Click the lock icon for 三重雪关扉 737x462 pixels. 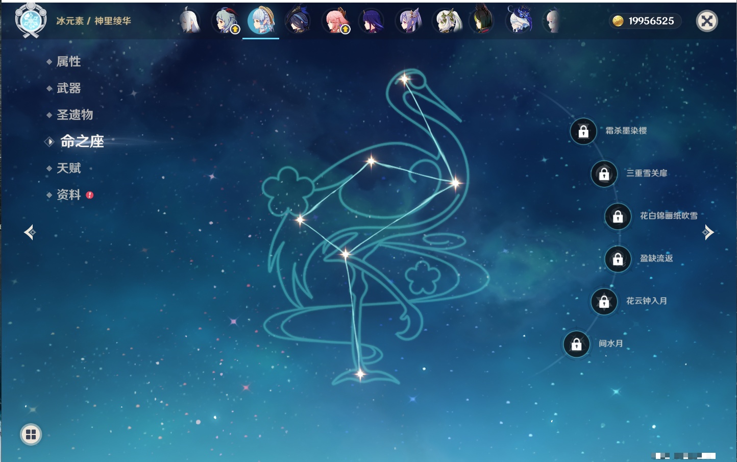[604, 174]
